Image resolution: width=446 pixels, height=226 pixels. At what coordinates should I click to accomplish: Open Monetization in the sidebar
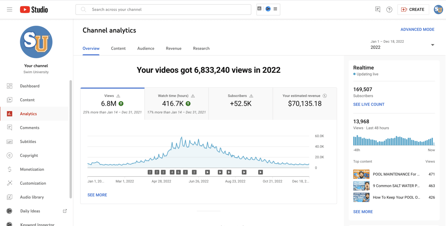[34, 169]
